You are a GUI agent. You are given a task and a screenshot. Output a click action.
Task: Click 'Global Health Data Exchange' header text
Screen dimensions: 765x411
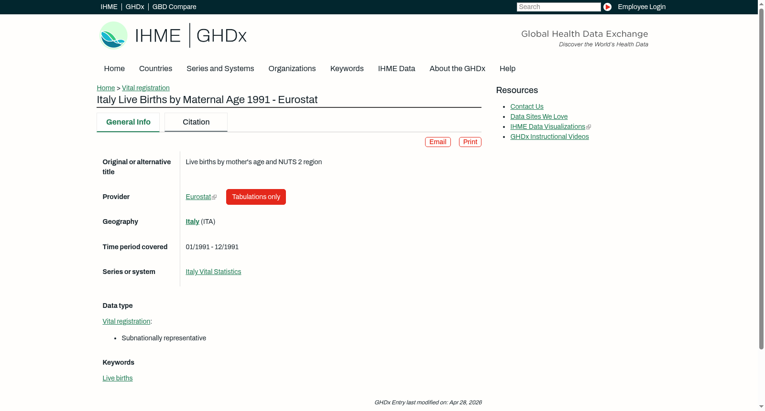[584, 34]
